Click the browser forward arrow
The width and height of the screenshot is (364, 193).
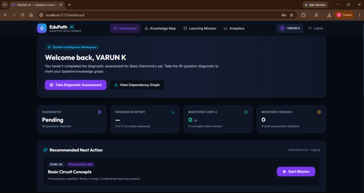click(x=14, y=15)
